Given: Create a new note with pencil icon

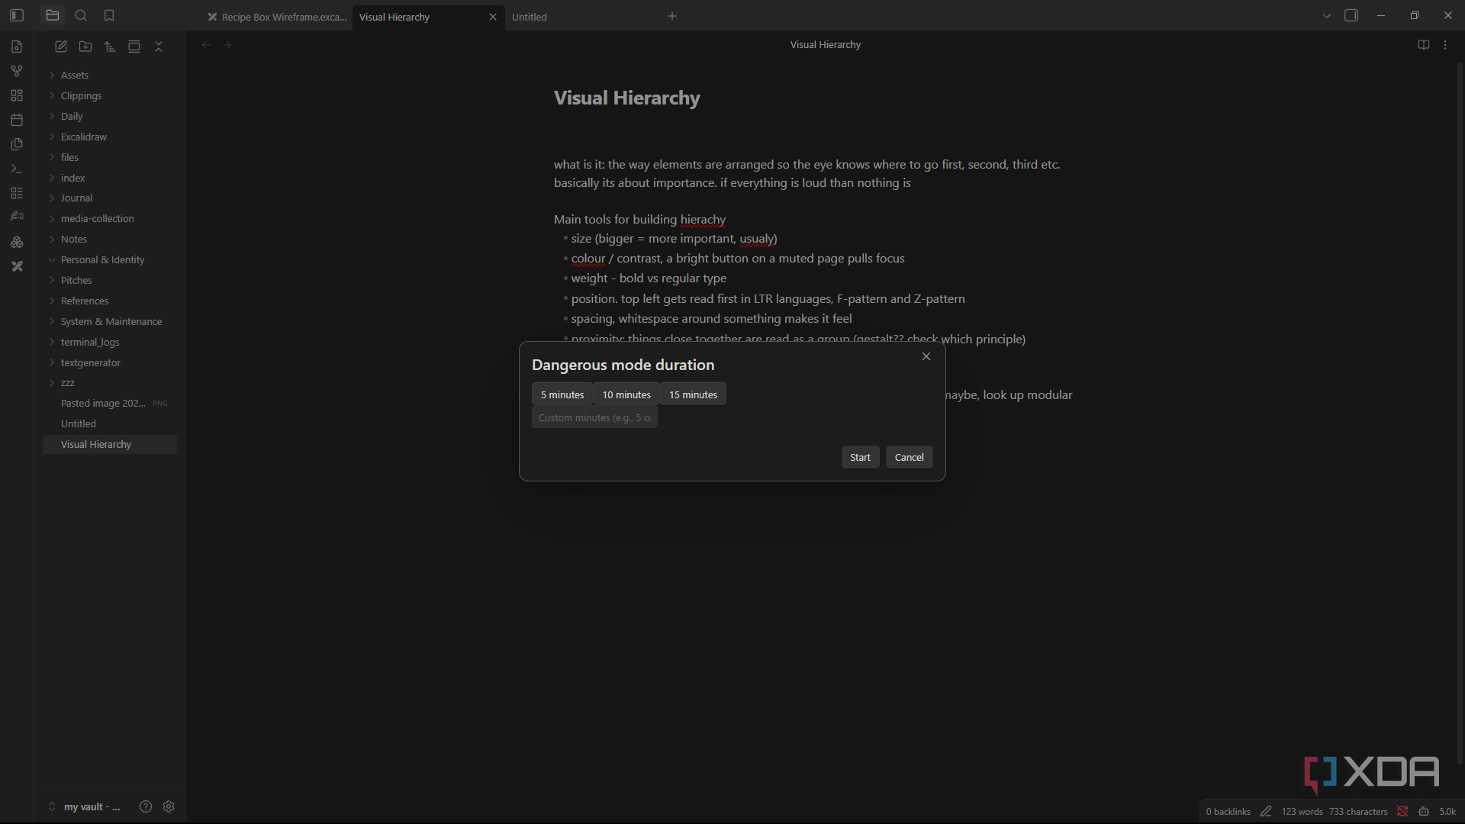Looking at the screenshot, I should tap(61, 47).
